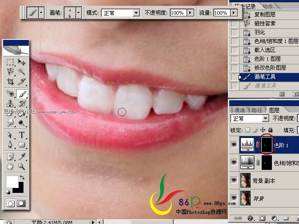Click the 色阶 1 layer mask thumbnail
Image resolution: width=299 pixels, height=224 pixels.
[x=267, y=145]
